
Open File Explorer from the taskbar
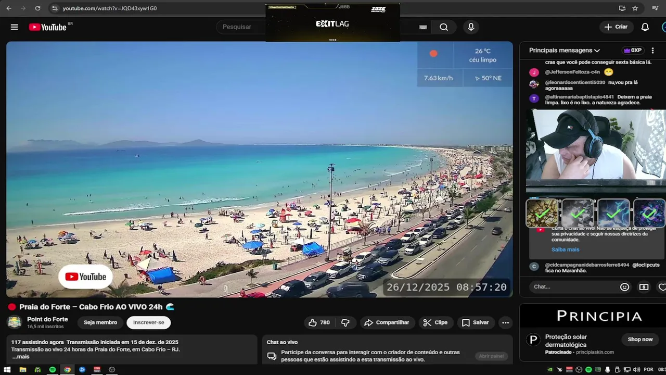coord(22,370)
